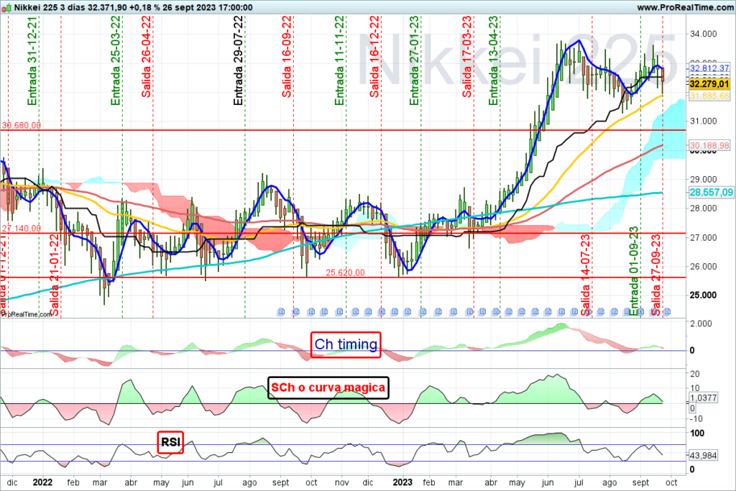Select the Salida 17-03-23 marker label

pyautogui.click(x=467, y=57)
